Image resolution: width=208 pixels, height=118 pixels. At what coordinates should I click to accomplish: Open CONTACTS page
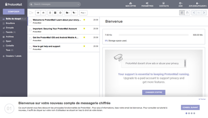(164, 4)
